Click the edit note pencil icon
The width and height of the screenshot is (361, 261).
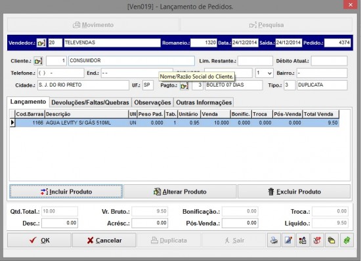(288, 240)
